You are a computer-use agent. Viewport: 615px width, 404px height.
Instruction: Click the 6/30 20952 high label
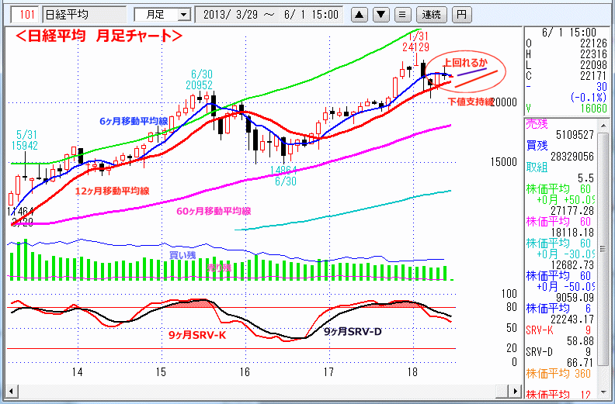point(200,79)
